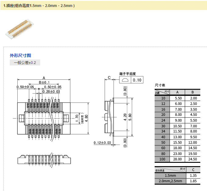Click the row for 50 pins
The image size is (207, 191).
pos(177,142)
